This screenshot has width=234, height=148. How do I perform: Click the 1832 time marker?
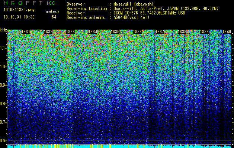(x=48, y=32)
